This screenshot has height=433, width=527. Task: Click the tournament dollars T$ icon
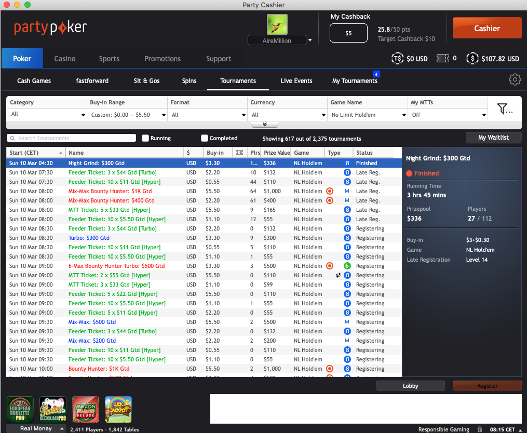click(x=397, y=59)
